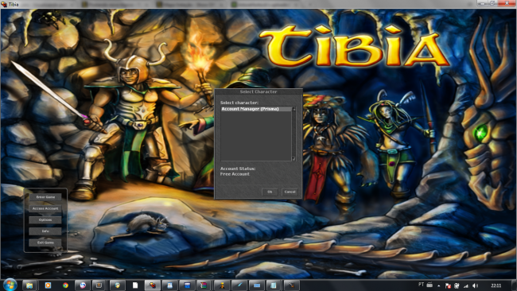
Task: Open the WinRAR taskbar icon
Action: tap(203, 285)
